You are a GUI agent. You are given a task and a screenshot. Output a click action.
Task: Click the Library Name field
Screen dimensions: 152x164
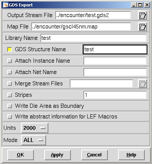point(94,38)
